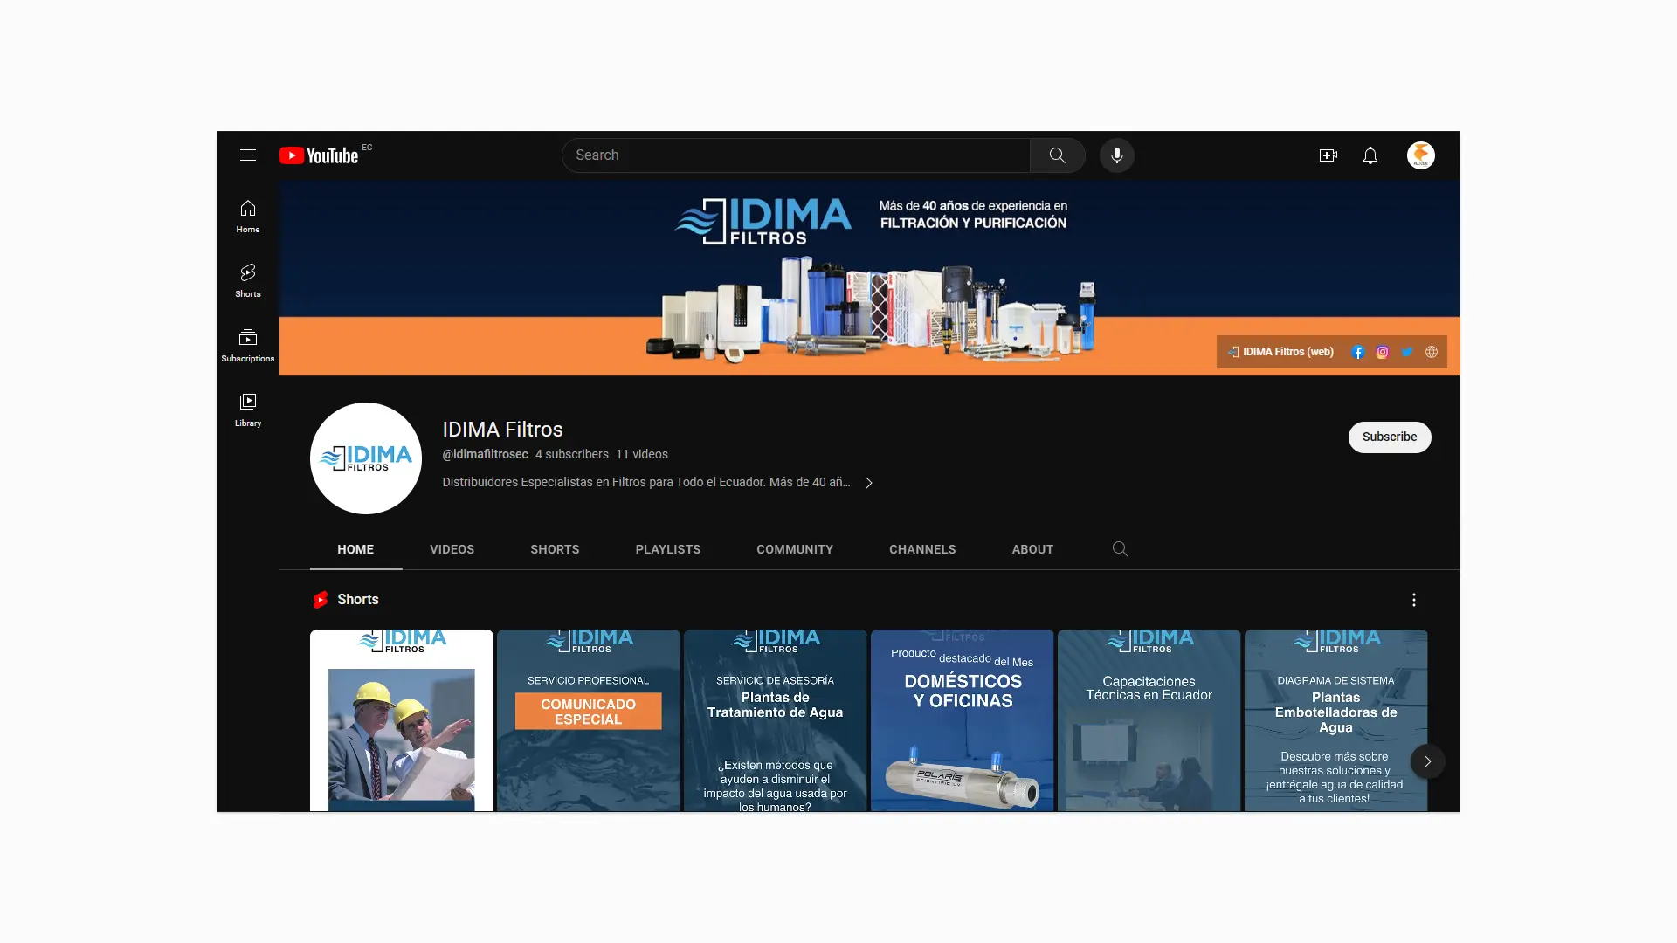The height and width of the screenshot is (943, 1677).
Task: Switch to the VIDEOS tab
Action: pyautogui.click(x=452, y=549)
